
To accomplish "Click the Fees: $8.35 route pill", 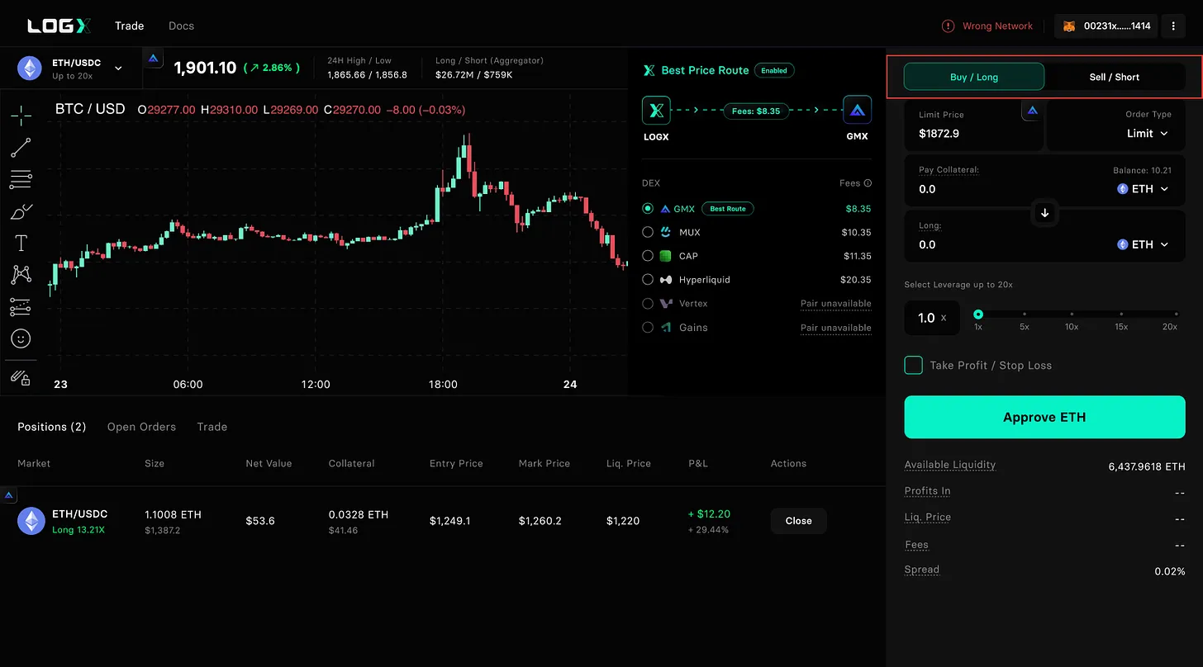I will [755, 111].
